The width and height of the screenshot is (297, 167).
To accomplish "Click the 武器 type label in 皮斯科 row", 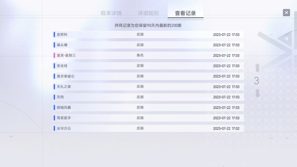I will point(140,34).
